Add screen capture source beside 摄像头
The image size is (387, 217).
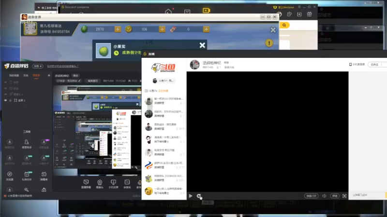[x=86, y=184]
